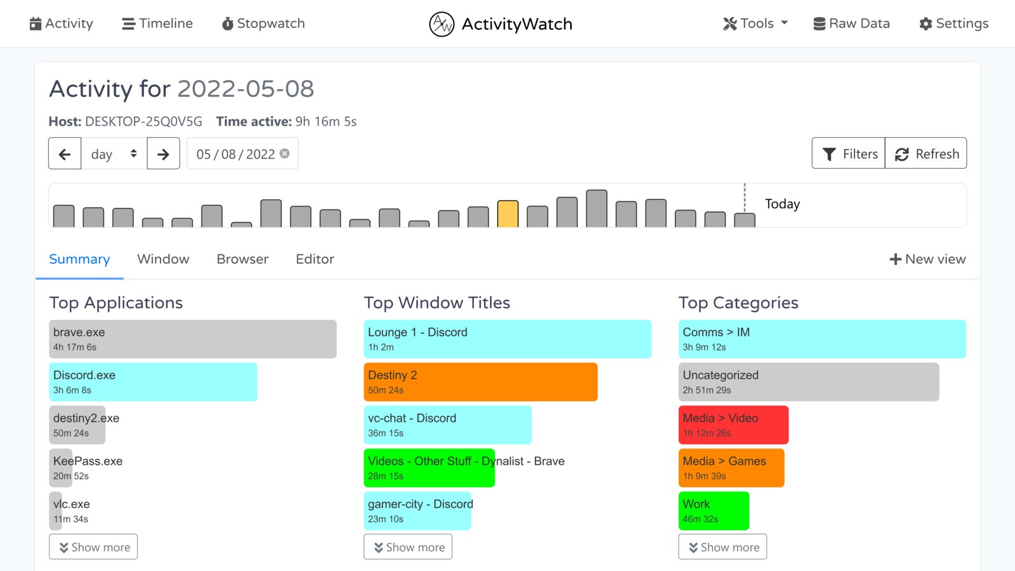Open the Filters options
The width and height of the screenshot is (1015, 571).
[x=849, y=154]
